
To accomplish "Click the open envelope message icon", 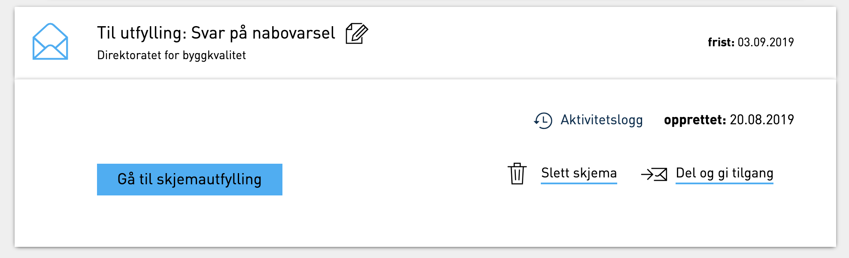I will coord(50,42).
